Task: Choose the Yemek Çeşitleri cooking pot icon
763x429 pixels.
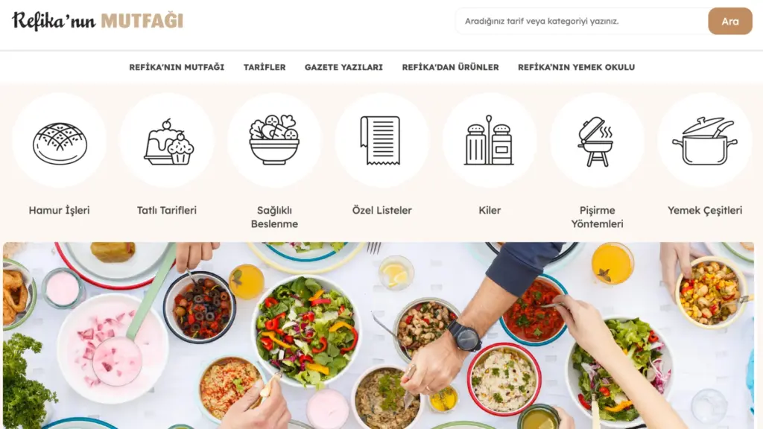Action: [705, 141]
